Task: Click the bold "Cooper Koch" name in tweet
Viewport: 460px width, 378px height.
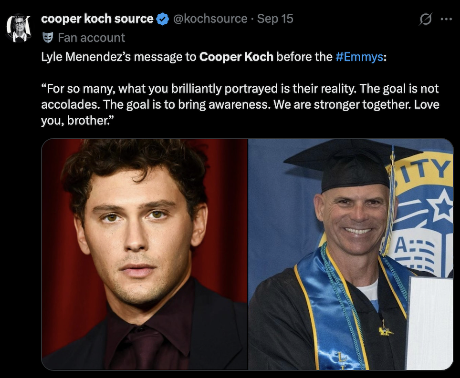Action: [236, 57]
